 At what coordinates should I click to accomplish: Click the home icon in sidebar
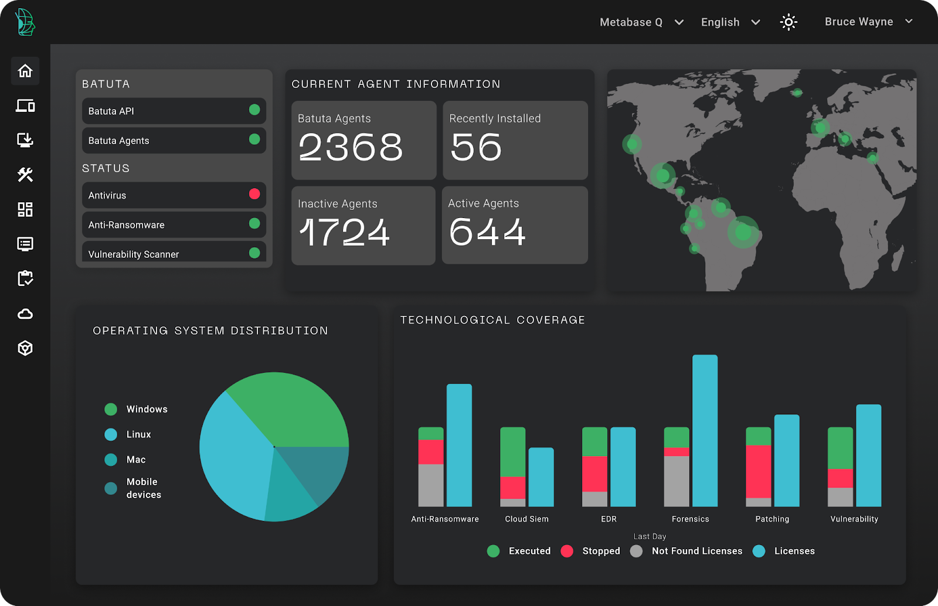click(x=25, y=71)
